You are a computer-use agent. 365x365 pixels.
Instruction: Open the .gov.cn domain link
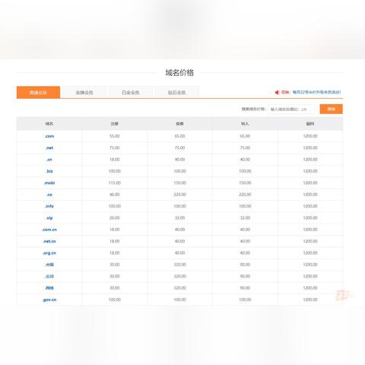coord(49,300)
